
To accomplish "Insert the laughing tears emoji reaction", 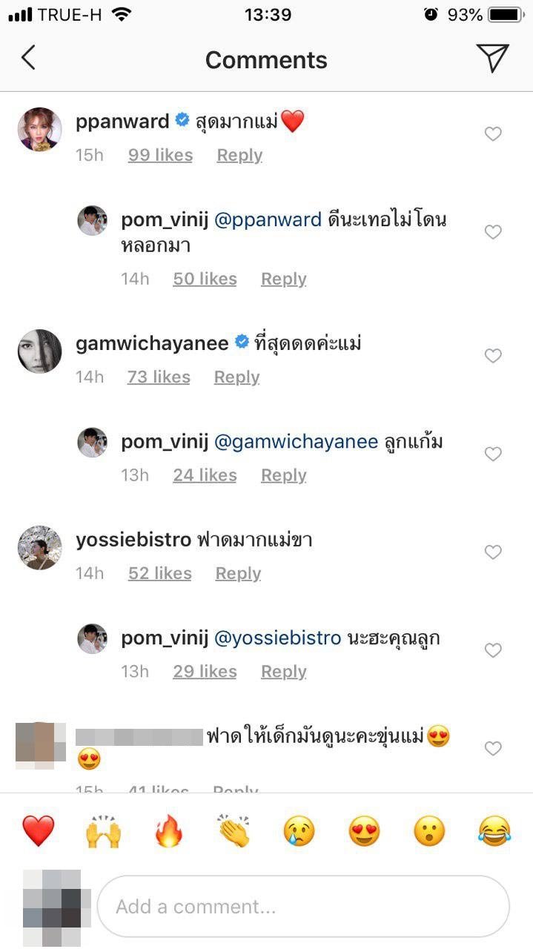I will point(494,831).
